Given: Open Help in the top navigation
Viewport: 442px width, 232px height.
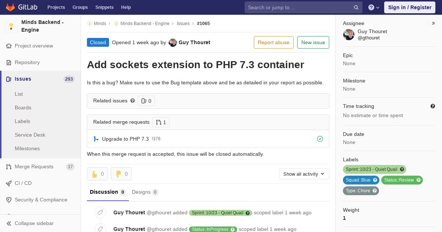Looking at the screenshot, I should [126, 7].
